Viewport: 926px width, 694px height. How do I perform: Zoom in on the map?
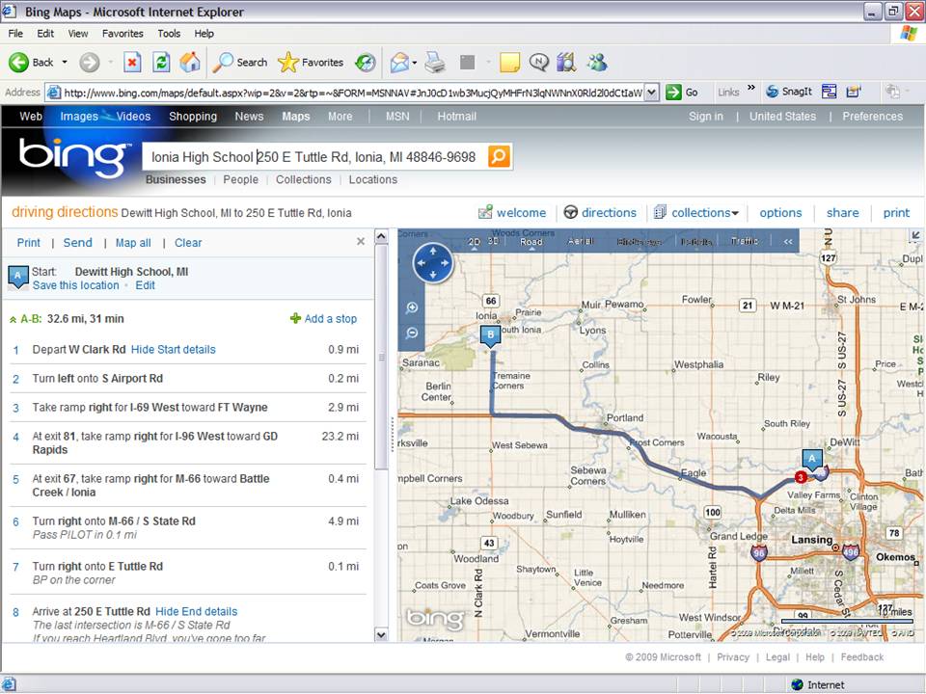412,307
